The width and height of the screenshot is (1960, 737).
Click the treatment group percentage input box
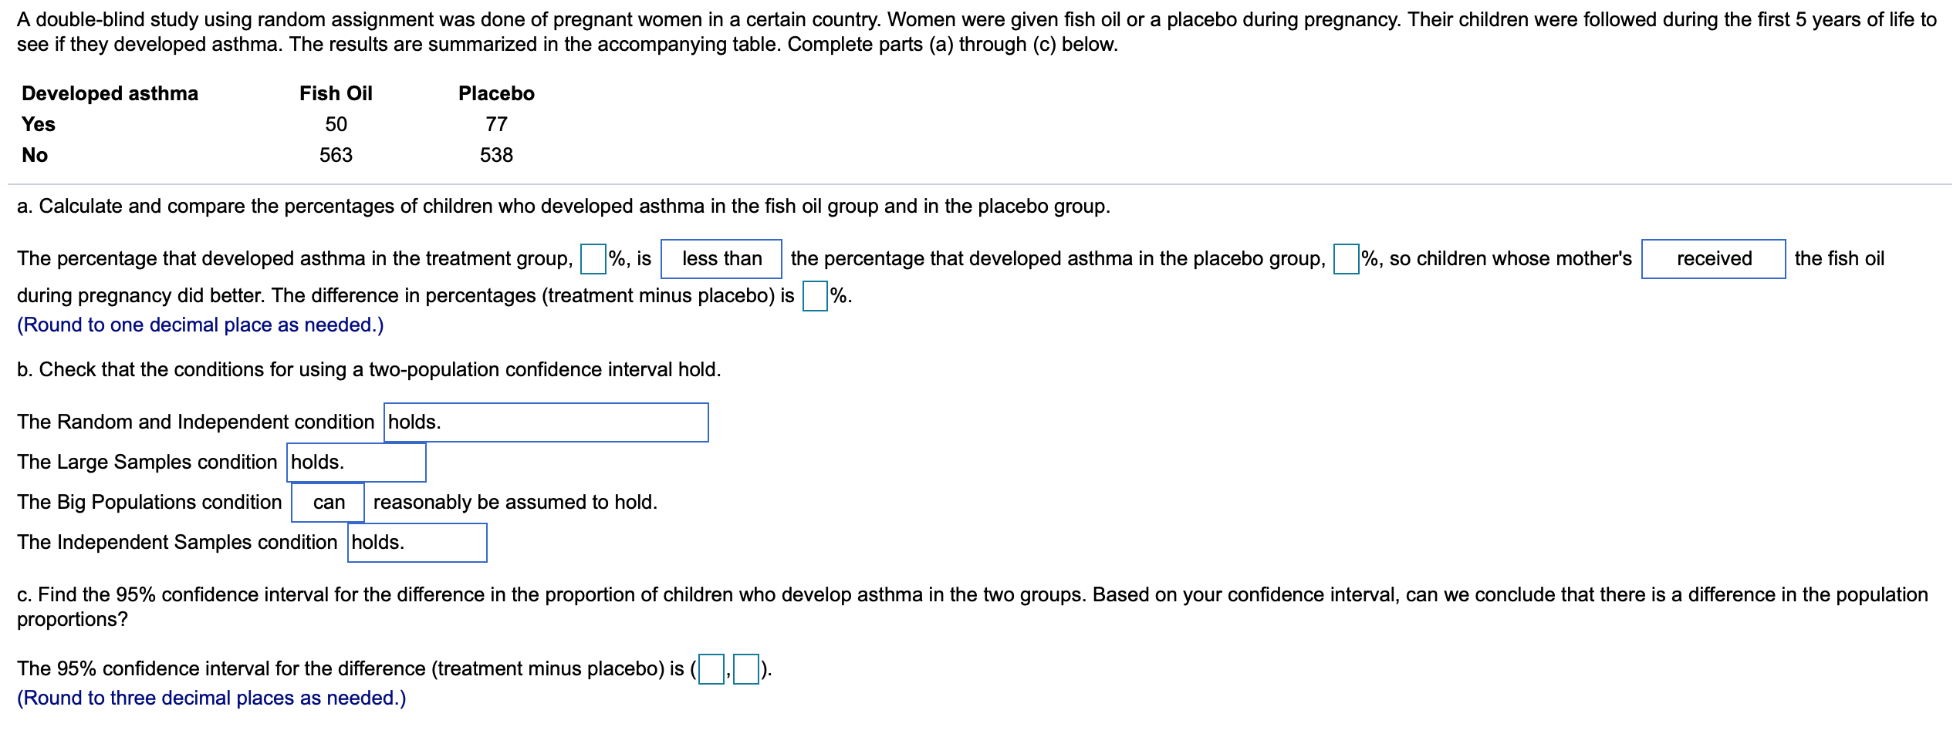(593, 259)
